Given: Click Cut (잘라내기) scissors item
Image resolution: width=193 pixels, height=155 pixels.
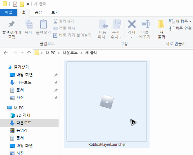Looking at the screenshot, I should tap(63, 22).
